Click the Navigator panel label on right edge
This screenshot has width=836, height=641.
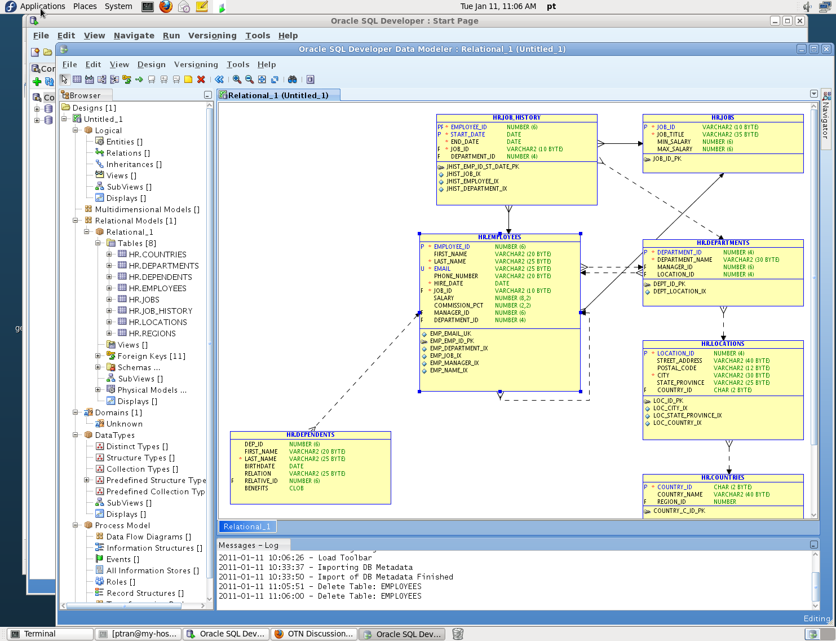(x=826, y=121)
